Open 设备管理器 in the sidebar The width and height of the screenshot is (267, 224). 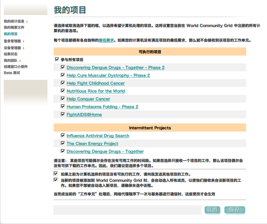(12, 48)
